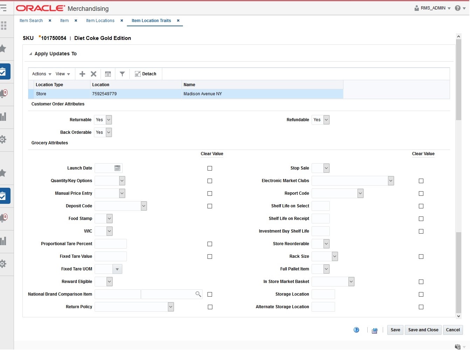Switch to the Item Search tab
The image size is (470, 359).
point(31,21)
